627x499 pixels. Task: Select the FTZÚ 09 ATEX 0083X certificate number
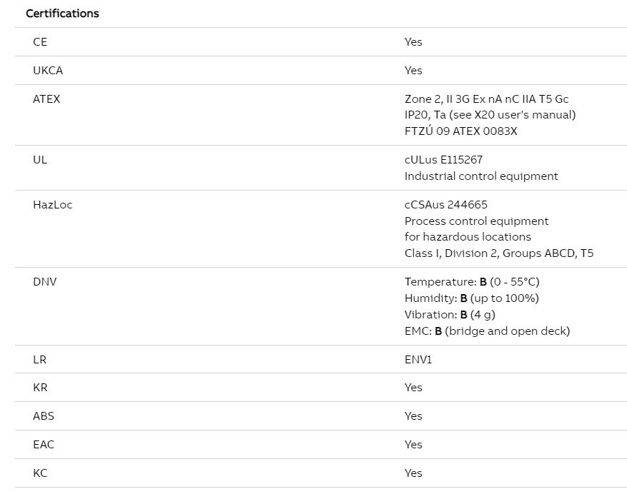460,131
